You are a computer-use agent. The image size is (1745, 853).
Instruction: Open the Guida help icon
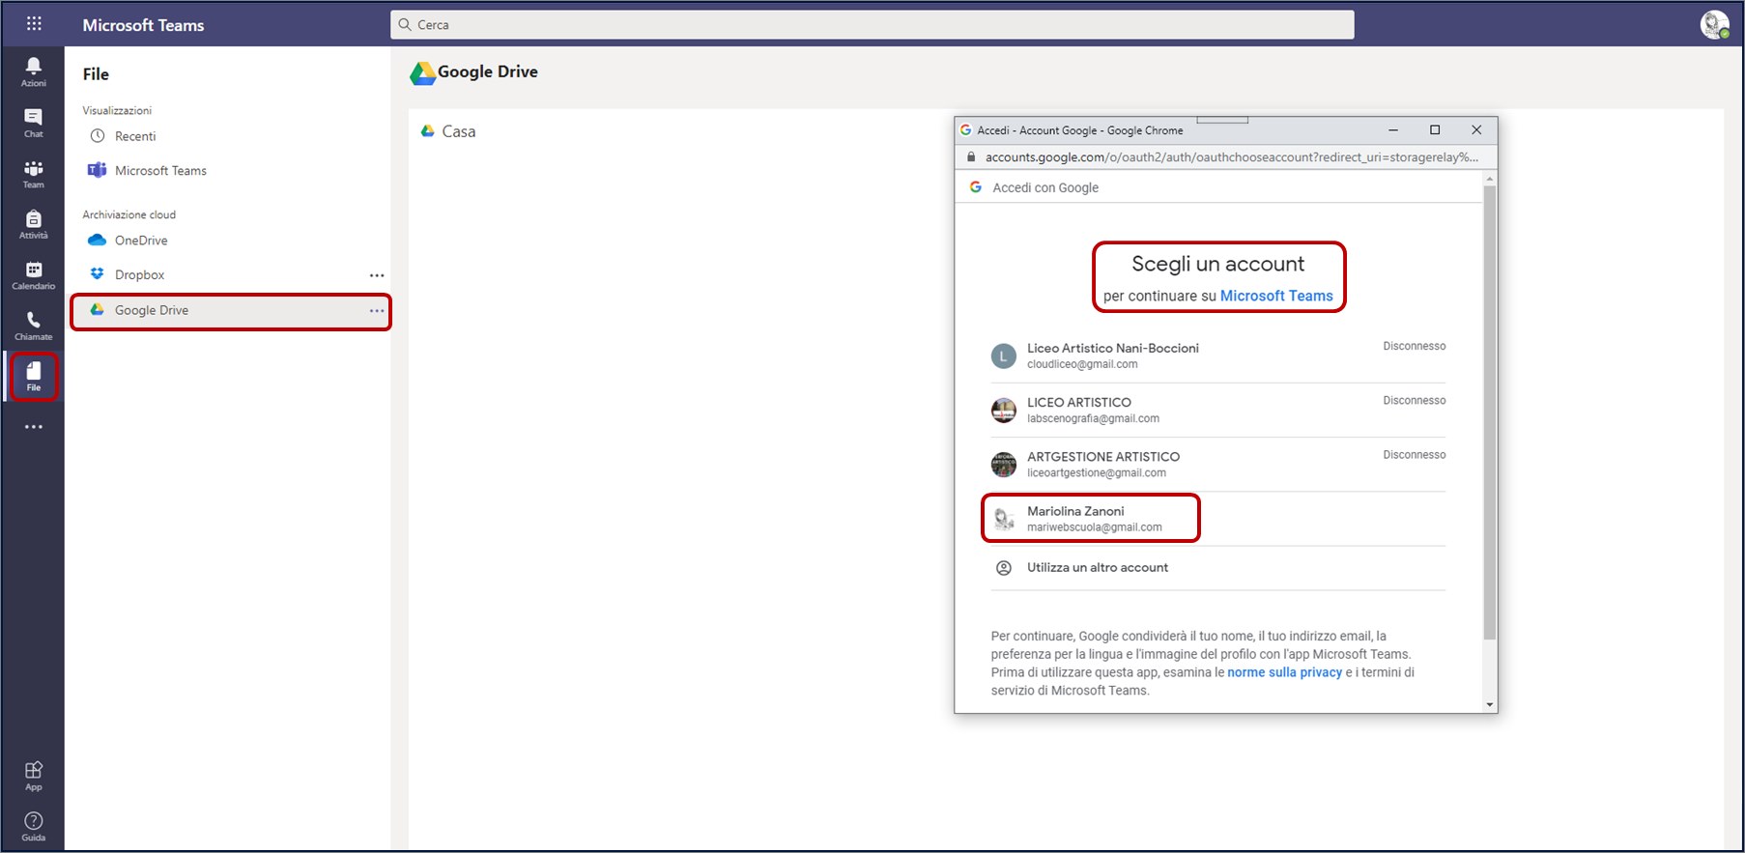[34, 827]
